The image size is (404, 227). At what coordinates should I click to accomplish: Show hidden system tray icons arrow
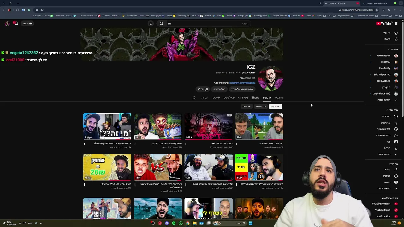click(x=41, y=223)
